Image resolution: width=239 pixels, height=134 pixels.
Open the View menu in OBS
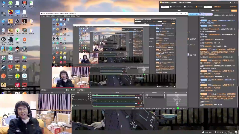coord(53,16)
